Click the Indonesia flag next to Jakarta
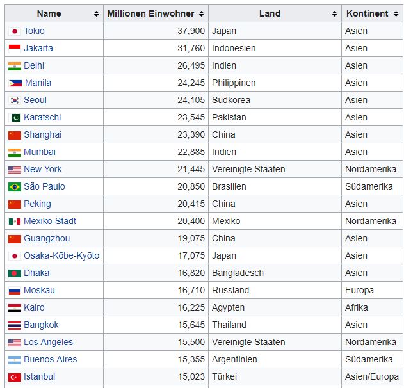Viewport: 404px width, 388px height. coord(15,48)
